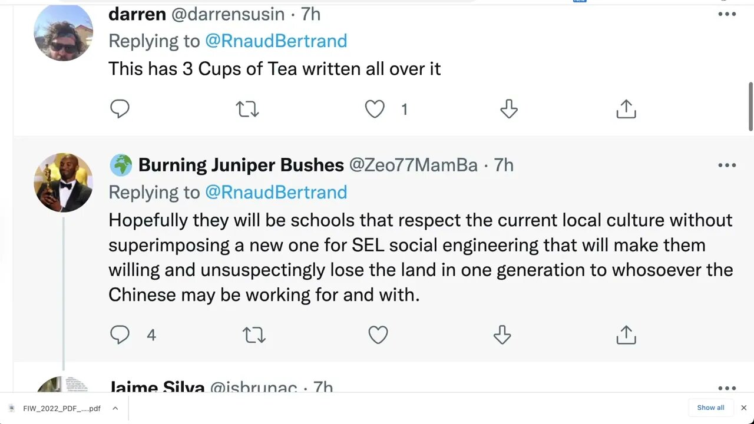Viewport: 754px width, 424px height.
Task: View Burning Juniper Bushes profile picture
Action: [x=63, y=183]
